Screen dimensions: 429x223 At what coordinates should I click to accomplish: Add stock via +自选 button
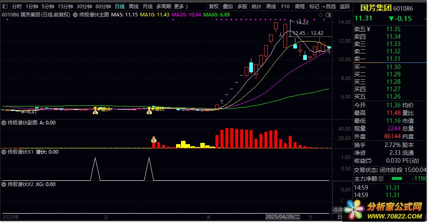pyautogui.click(x=329, y=6)
